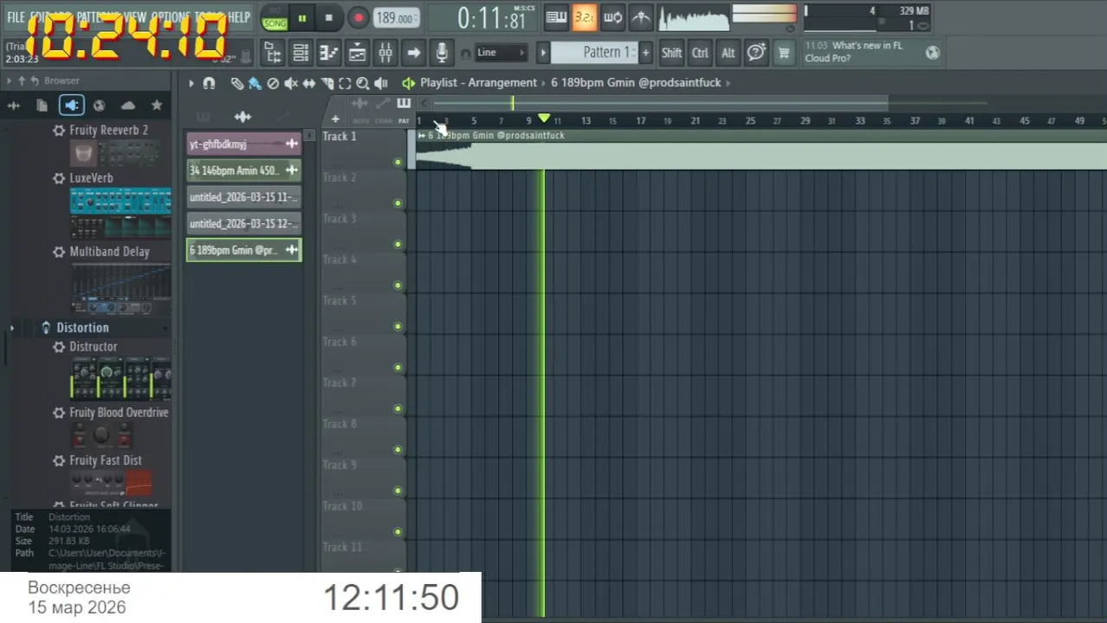Click the green speaker icon beside Playlist title
Screen dimensions: 1107x623
[408, 83]
